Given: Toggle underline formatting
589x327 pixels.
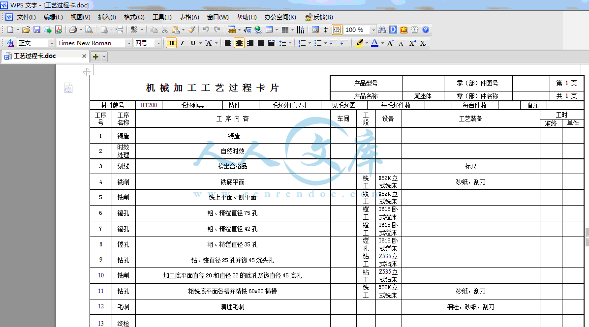Looking at the screenshot, I should [x=193, y=43].
